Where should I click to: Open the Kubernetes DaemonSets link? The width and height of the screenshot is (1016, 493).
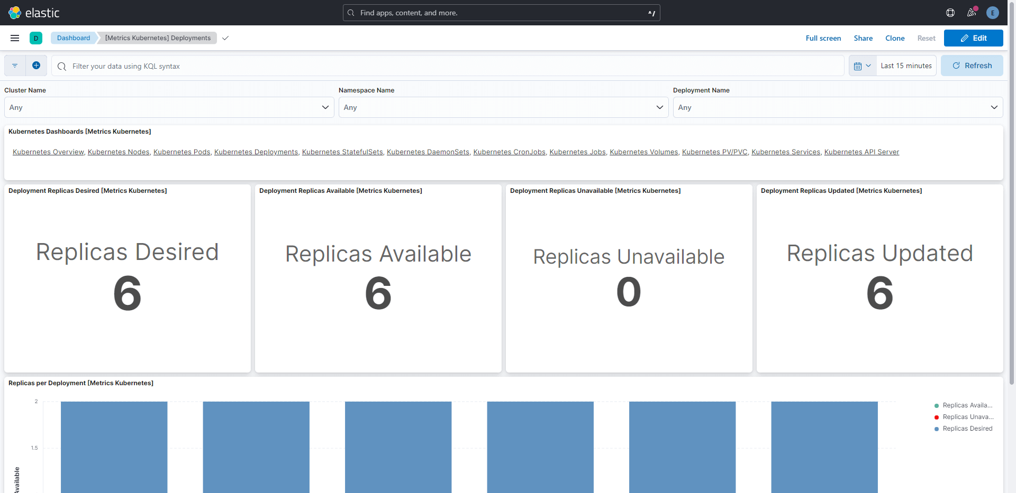pyautogui.click(x=428, y=152)
